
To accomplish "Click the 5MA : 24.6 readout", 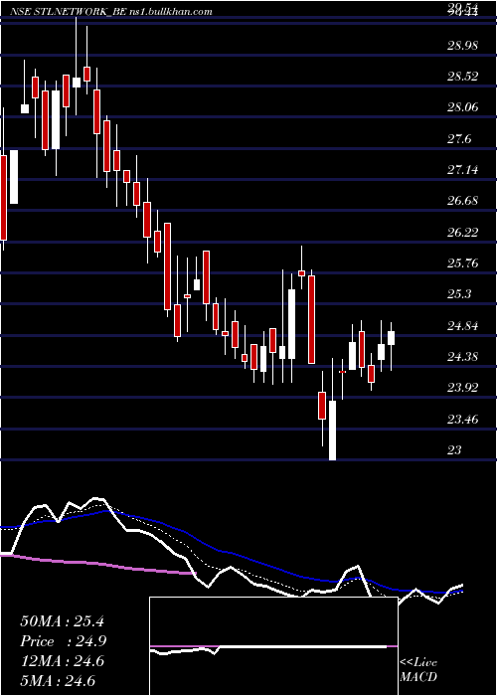I will click(58, 681).
